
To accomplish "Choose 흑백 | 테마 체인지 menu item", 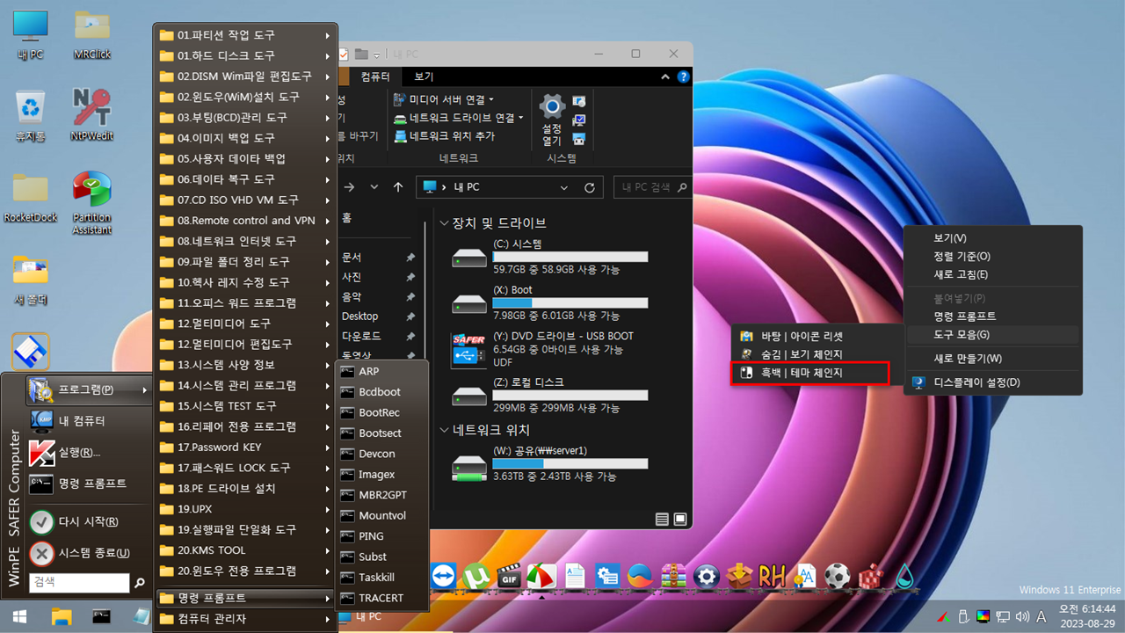I will (810, 374).
